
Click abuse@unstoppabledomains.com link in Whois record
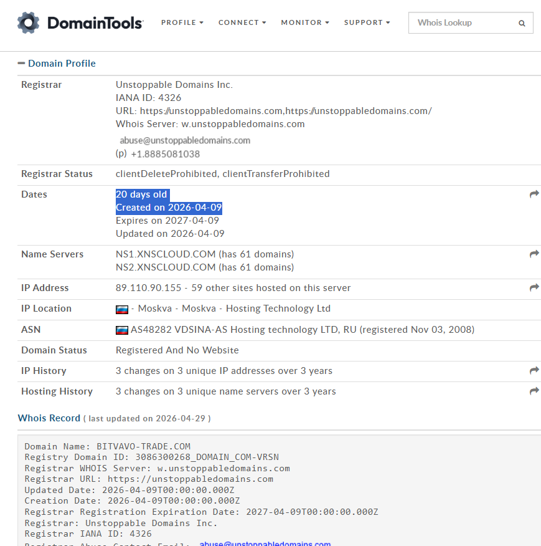click(265, 544)
